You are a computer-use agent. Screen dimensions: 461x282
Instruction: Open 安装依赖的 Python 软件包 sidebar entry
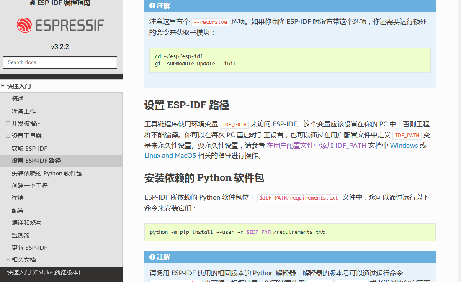[x=46, y=173]
